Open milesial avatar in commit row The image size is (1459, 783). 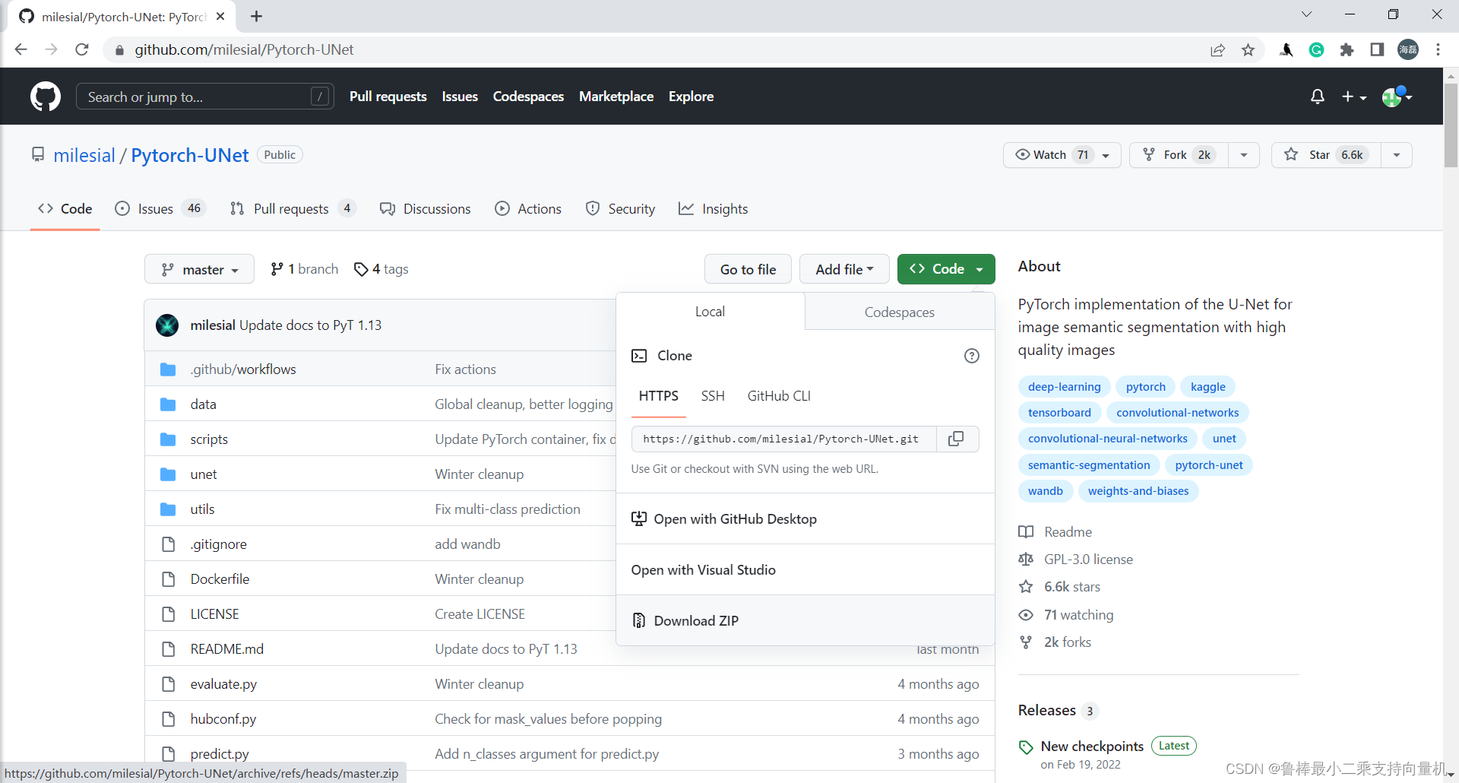pos(167,325)
